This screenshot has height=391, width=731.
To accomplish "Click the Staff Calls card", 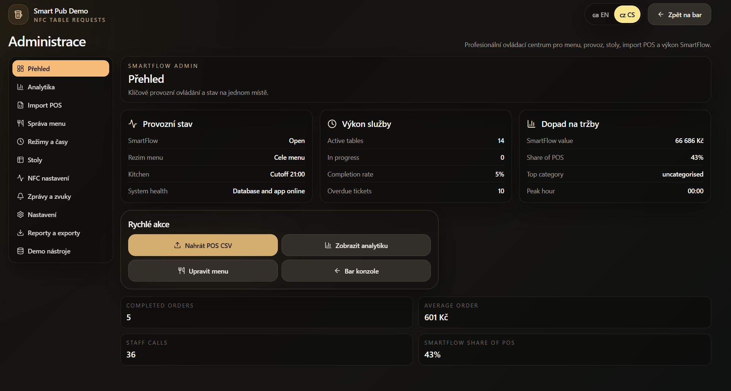I will (x=267, y=349).
